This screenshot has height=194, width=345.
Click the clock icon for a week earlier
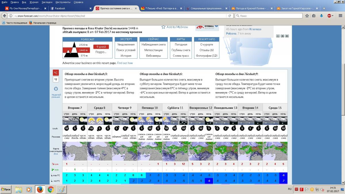point(56,89)
